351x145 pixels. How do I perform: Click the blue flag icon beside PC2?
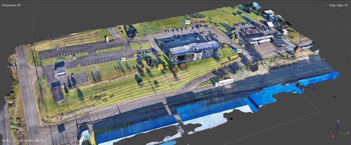click(234, 51)
